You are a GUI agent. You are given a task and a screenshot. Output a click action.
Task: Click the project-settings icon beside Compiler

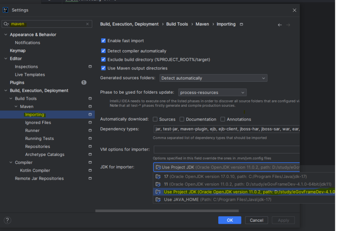click(90, 162)
